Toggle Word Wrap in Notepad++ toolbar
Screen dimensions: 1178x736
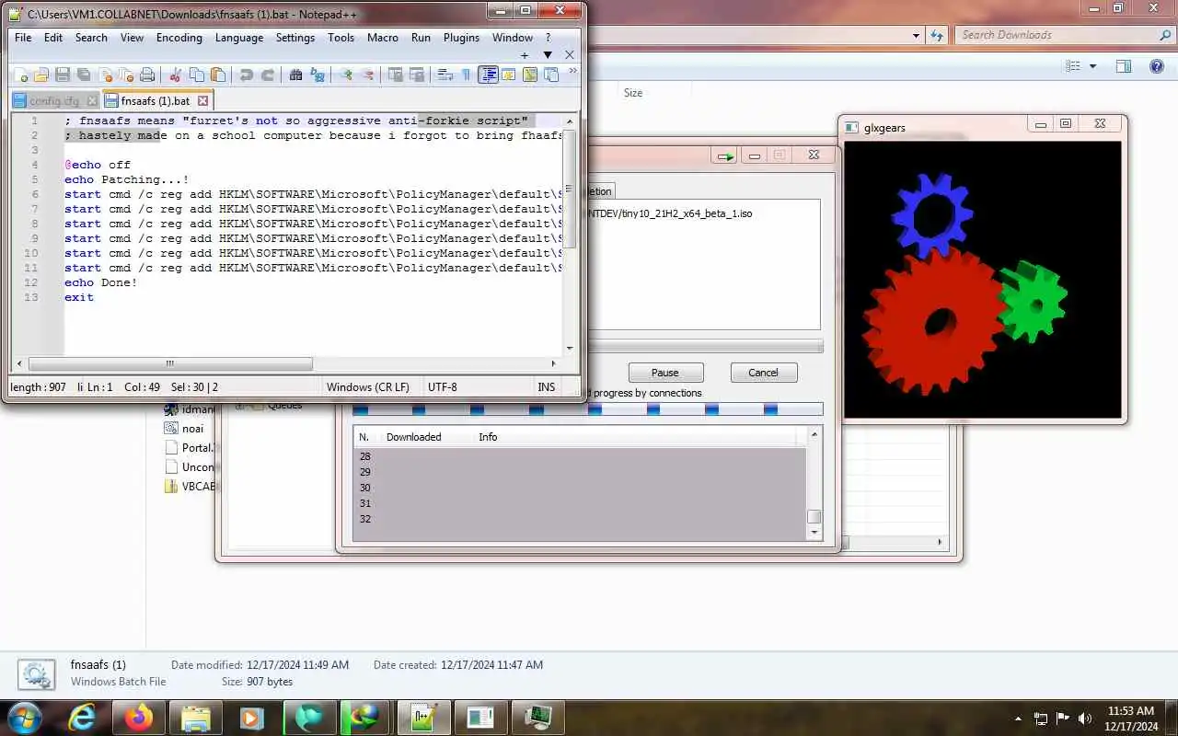(x=445, y=75)
